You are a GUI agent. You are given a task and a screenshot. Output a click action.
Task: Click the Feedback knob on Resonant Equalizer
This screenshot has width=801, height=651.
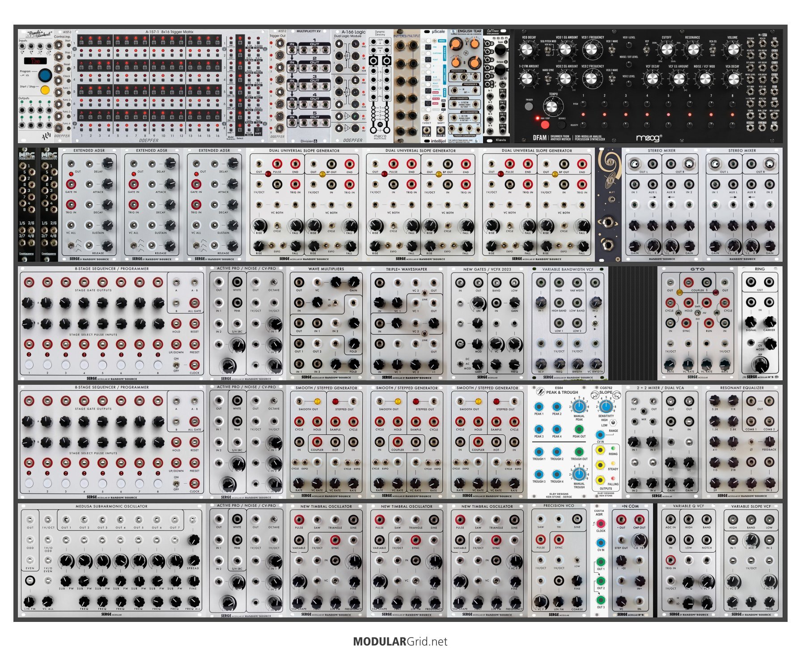pyautogui.click(x=769, y=442)
